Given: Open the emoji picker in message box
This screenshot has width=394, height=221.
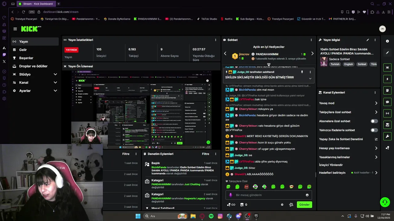Looking at the screenshot, I should coord(307,195).
